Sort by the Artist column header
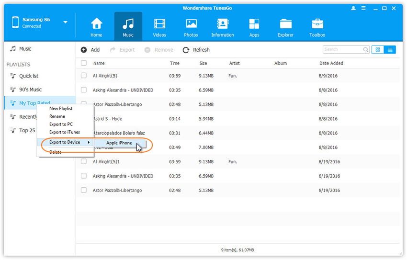The width and height of the screenshot is (407, 260). pos(235,63)
